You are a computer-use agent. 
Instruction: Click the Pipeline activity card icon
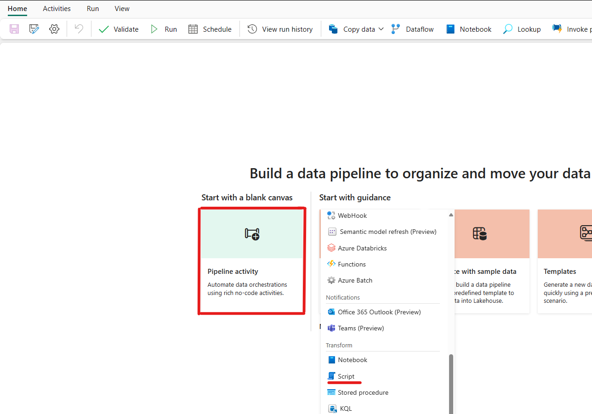(x=252, y=233)
